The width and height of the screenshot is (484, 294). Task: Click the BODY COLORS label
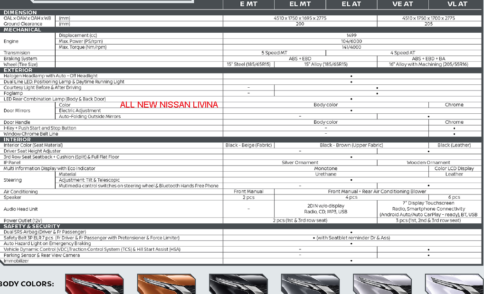click(27, 284)
